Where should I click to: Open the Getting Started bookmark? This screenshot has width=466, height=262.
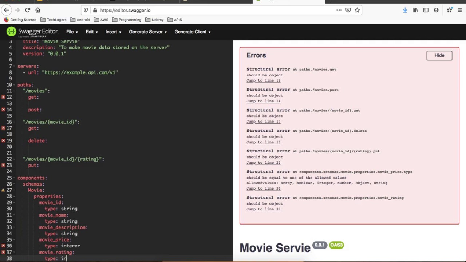coord(20,20)
